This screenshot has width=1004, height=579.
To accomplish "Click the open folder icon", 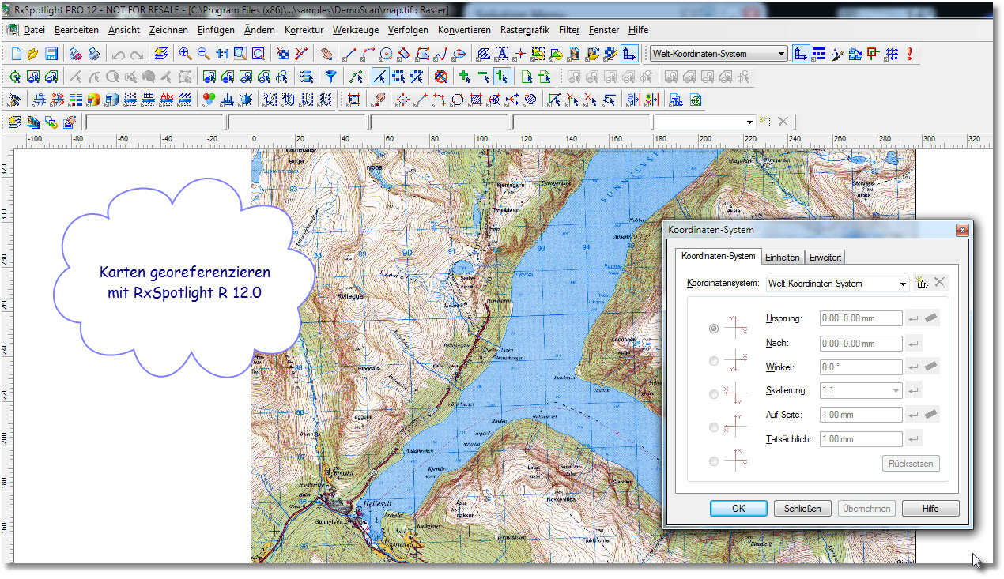I will pos(33,54).
